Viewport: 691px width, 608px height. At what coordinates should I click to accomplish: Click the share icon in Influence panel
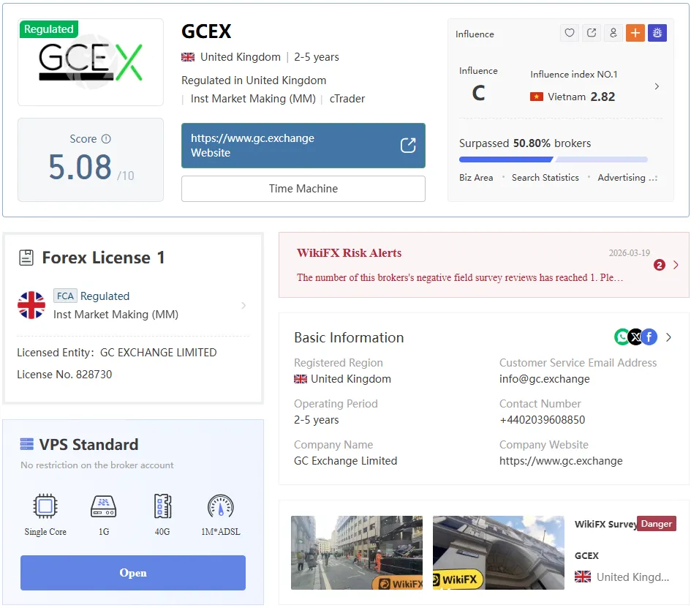click(592, 33)
